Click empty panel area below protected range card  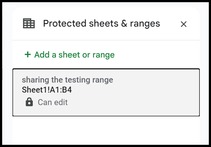point(106,129)
